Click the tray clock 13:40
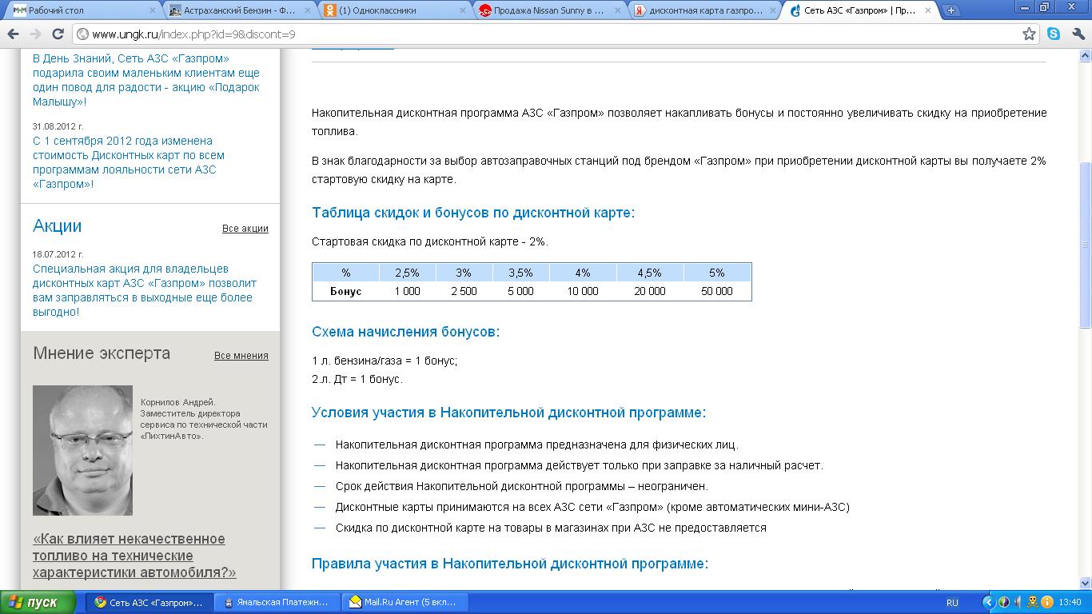Viewport: 1092px width, 614px height. pyautogui.click(x=1070, y=603)
